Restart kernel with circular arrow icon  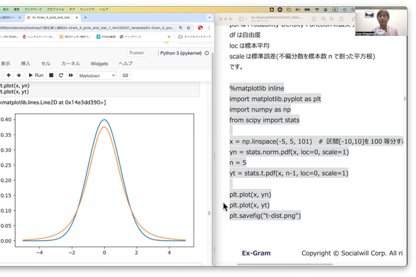(x=61, y=75)
